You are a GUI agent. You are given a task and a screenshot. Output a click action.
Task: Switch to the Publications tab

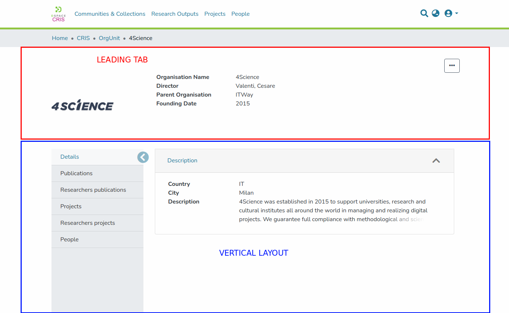click(x=76, y=173)
